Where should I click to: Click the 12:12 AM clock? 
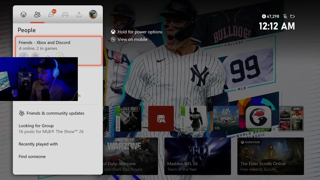277,26
